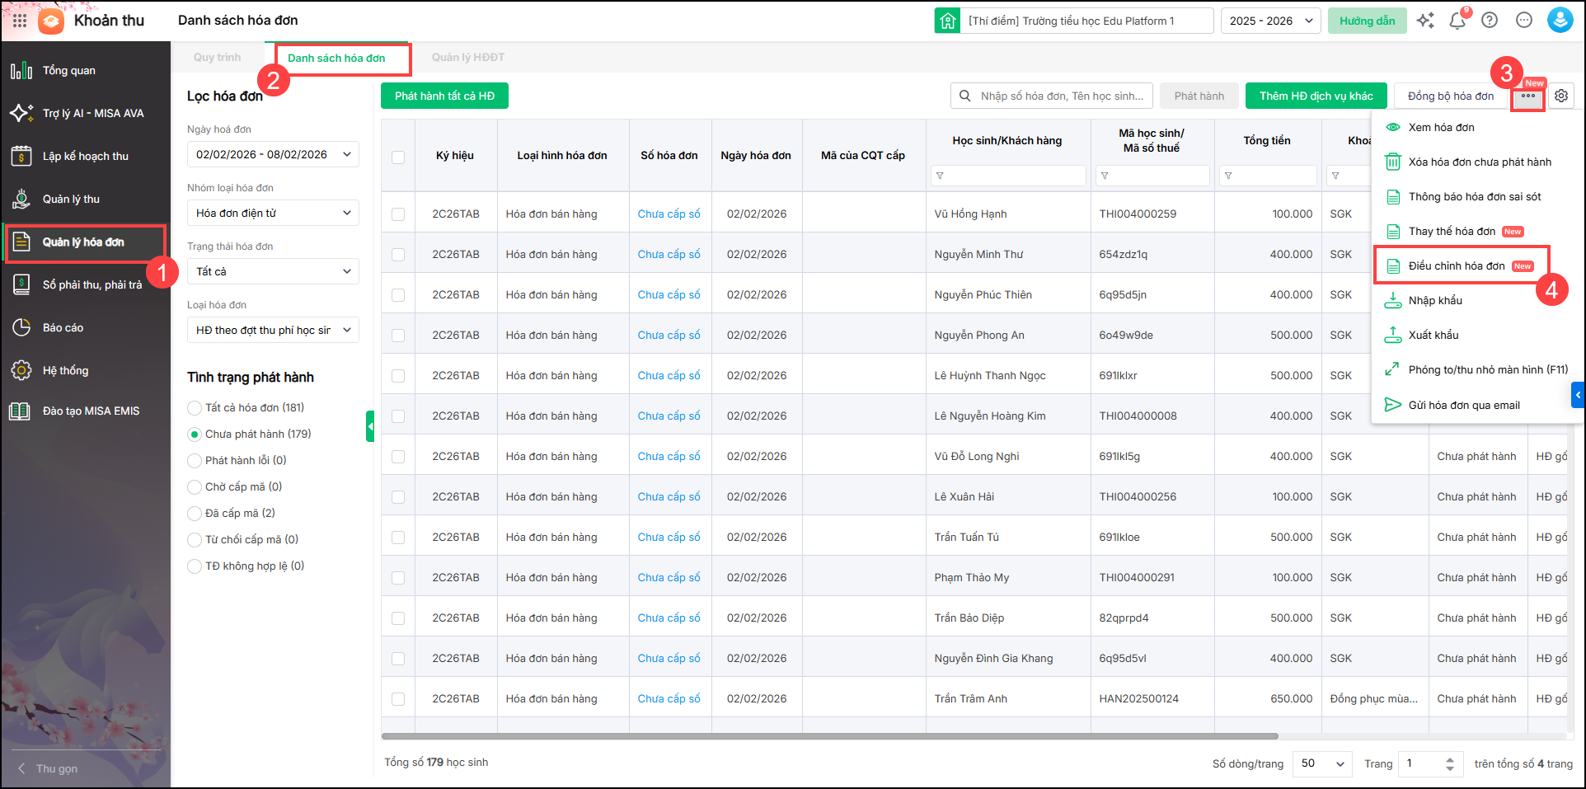Select the 'Tất cả hóa đơn (181)' radio
The image size is (1586, 789).
click(195, 408)
